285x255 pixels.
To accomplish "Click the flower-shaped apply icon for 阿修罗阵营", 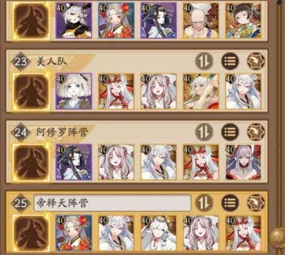I will (256, 132).
